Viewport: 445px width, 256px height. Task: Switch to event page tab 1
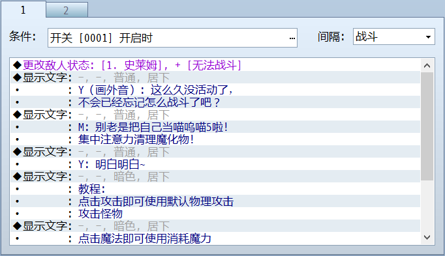point(23,10)
